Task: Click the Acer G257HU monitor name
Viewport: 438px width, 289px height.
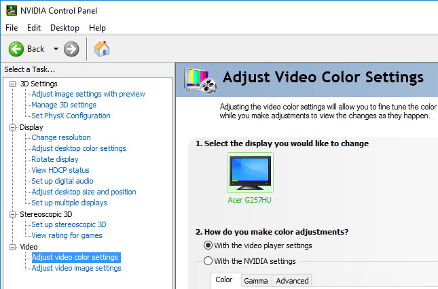Action: click(249, 201)
